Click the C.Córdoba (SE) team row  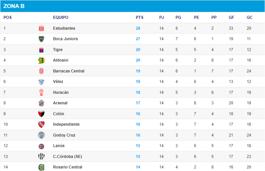[x=132, y=157]
